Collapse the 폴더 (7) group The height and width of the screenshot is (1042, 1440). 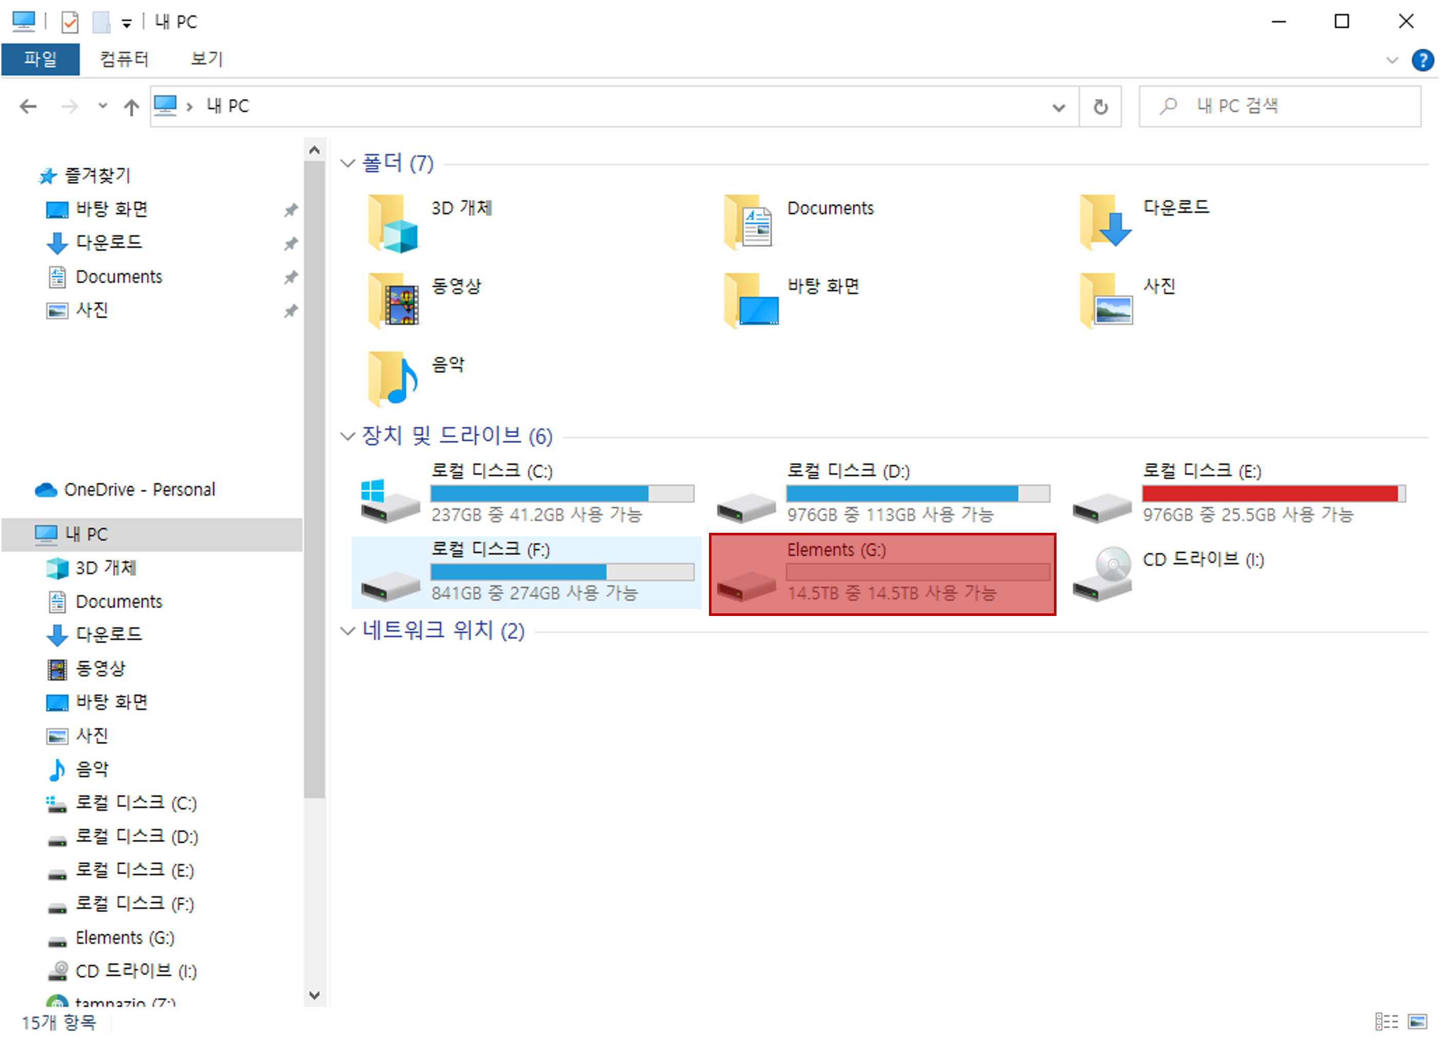point(348,164)
